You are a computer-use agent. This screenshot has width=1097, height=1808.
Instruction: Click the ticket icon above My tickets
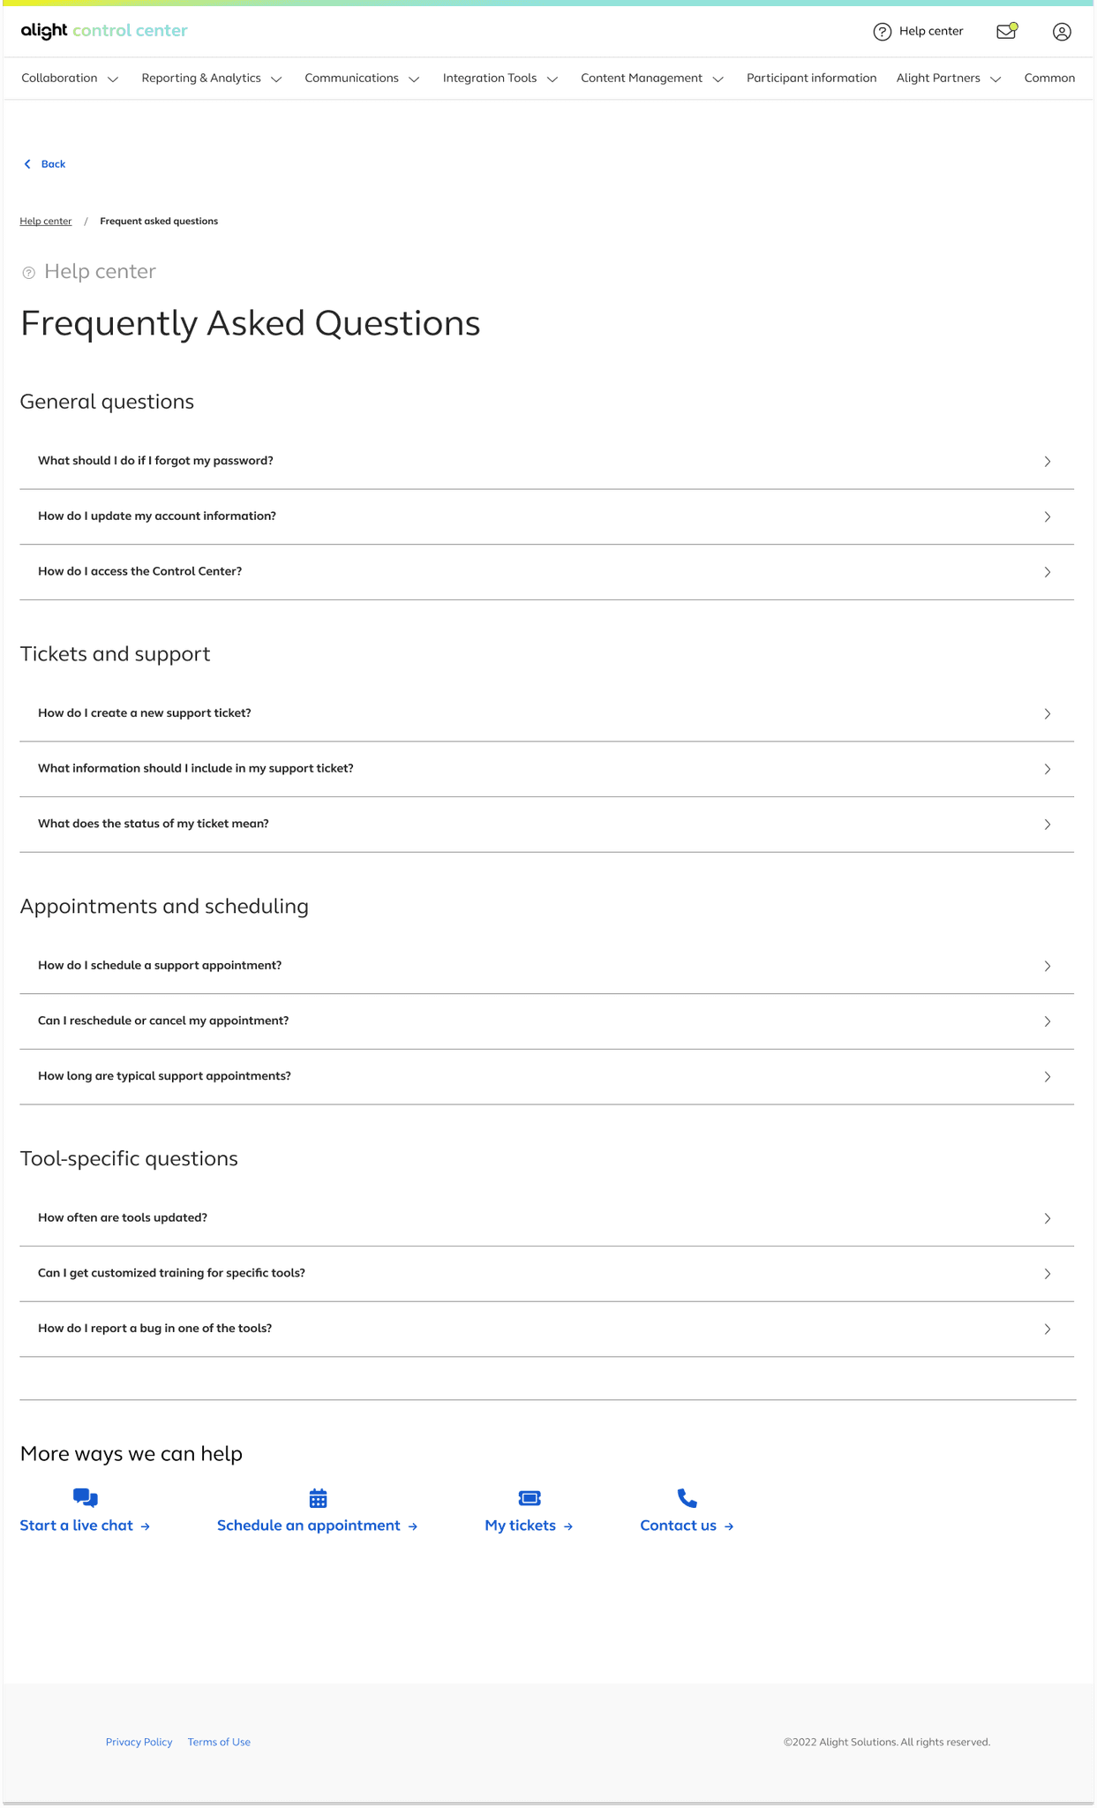tap(530, 1497)
